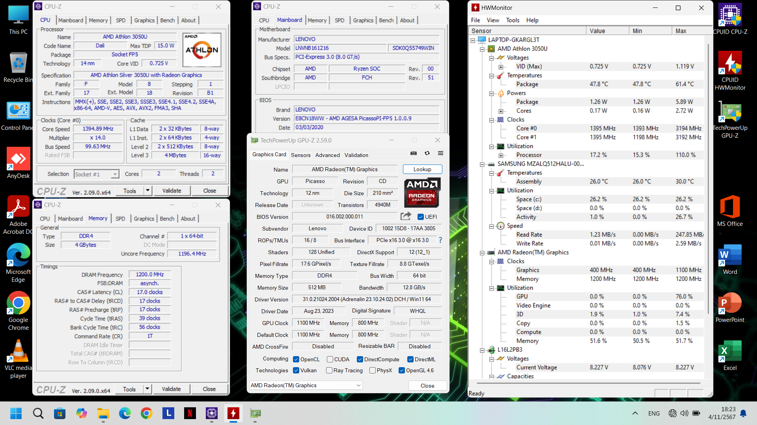Open the HWMonitor Tools menu
The image size is (757, 425).
[513, 20]
